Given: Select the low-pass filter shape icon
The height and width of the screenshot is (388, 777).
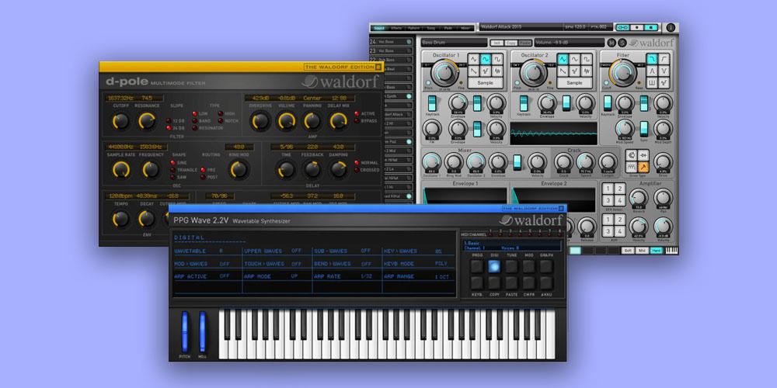Looking at the screenshot, I should (650, 58).
